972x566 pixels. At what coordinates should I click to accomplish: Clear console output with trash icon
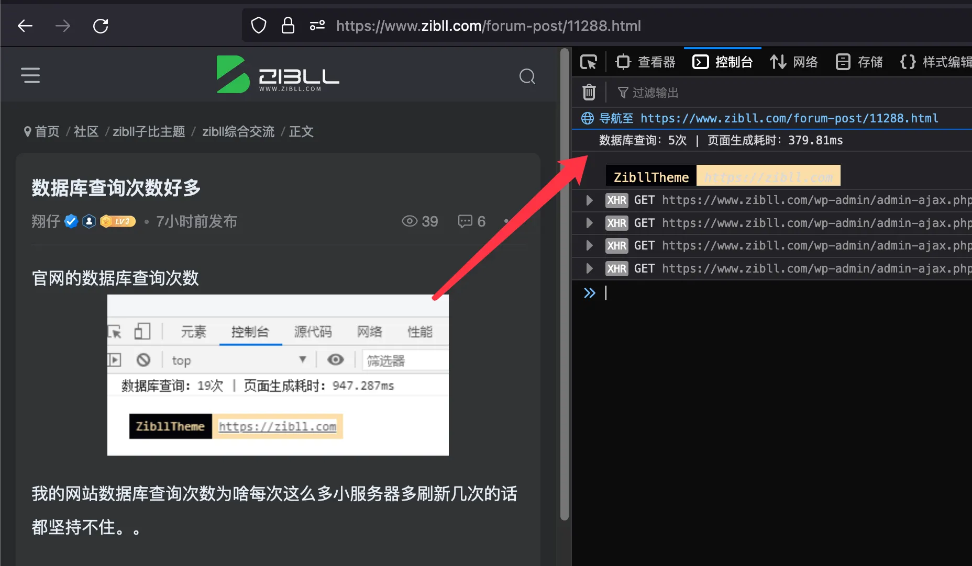(589, 93)
